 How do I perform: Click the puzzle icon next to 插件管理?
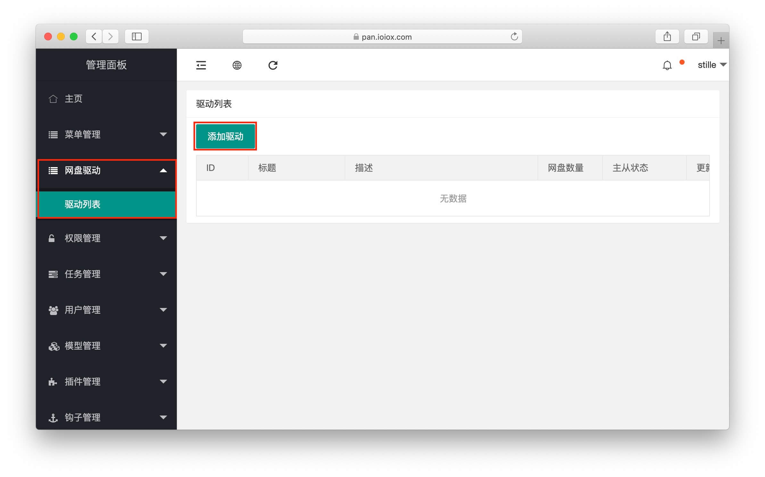point(53,382)
